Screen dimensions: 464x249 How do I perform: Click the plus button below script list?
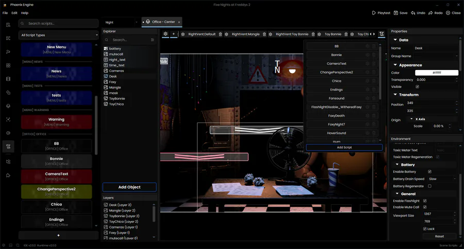pos(58,236)
